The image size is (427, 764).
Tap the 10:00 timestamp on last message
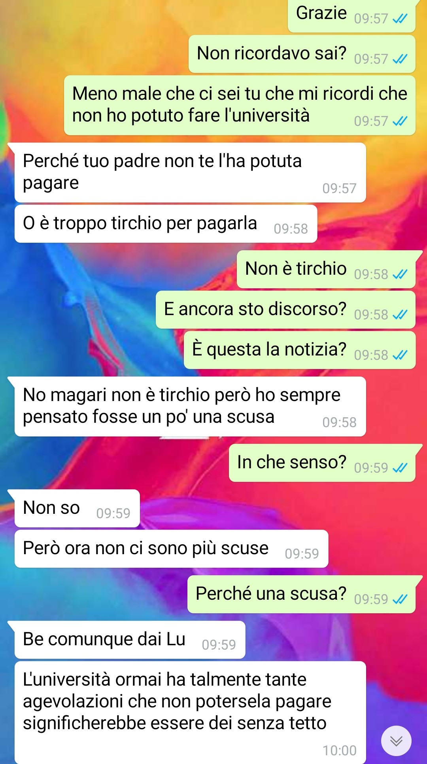click(339, 751)
